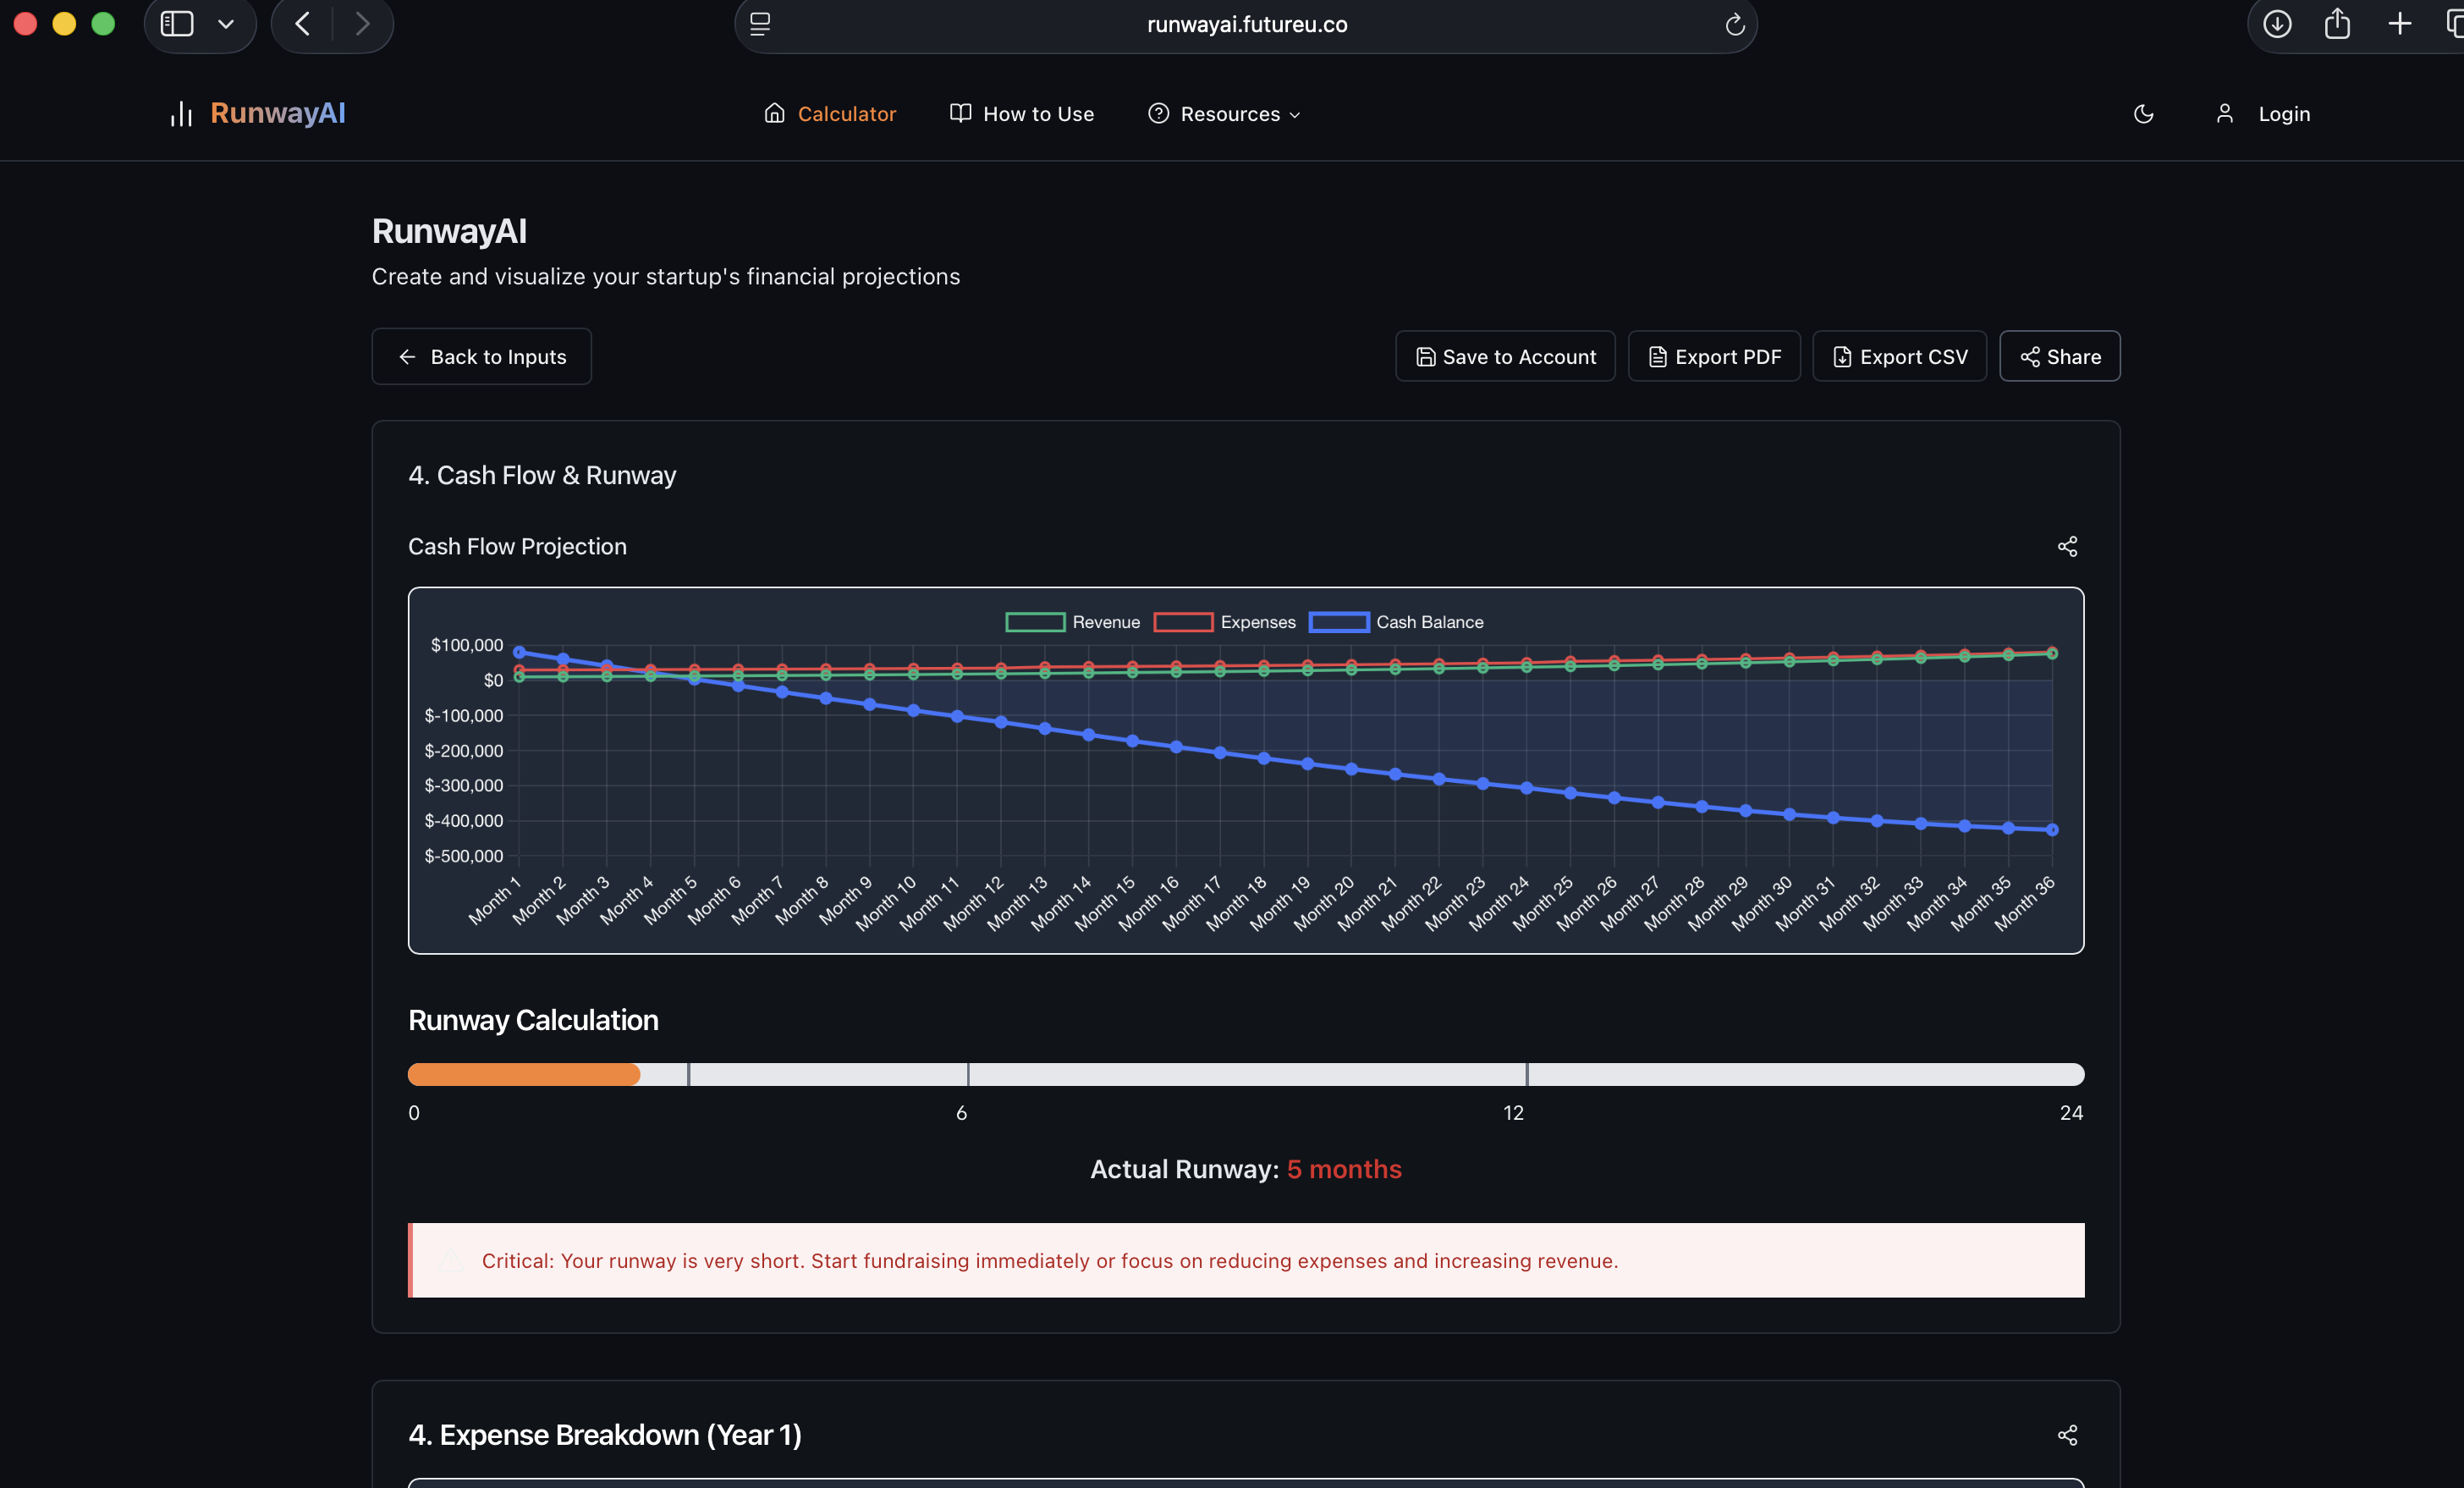This screenshot has height=1488, width=2464.
Task: Toggle the Safari sidebar
Action: pyautogui.click(x=176, y=24)
